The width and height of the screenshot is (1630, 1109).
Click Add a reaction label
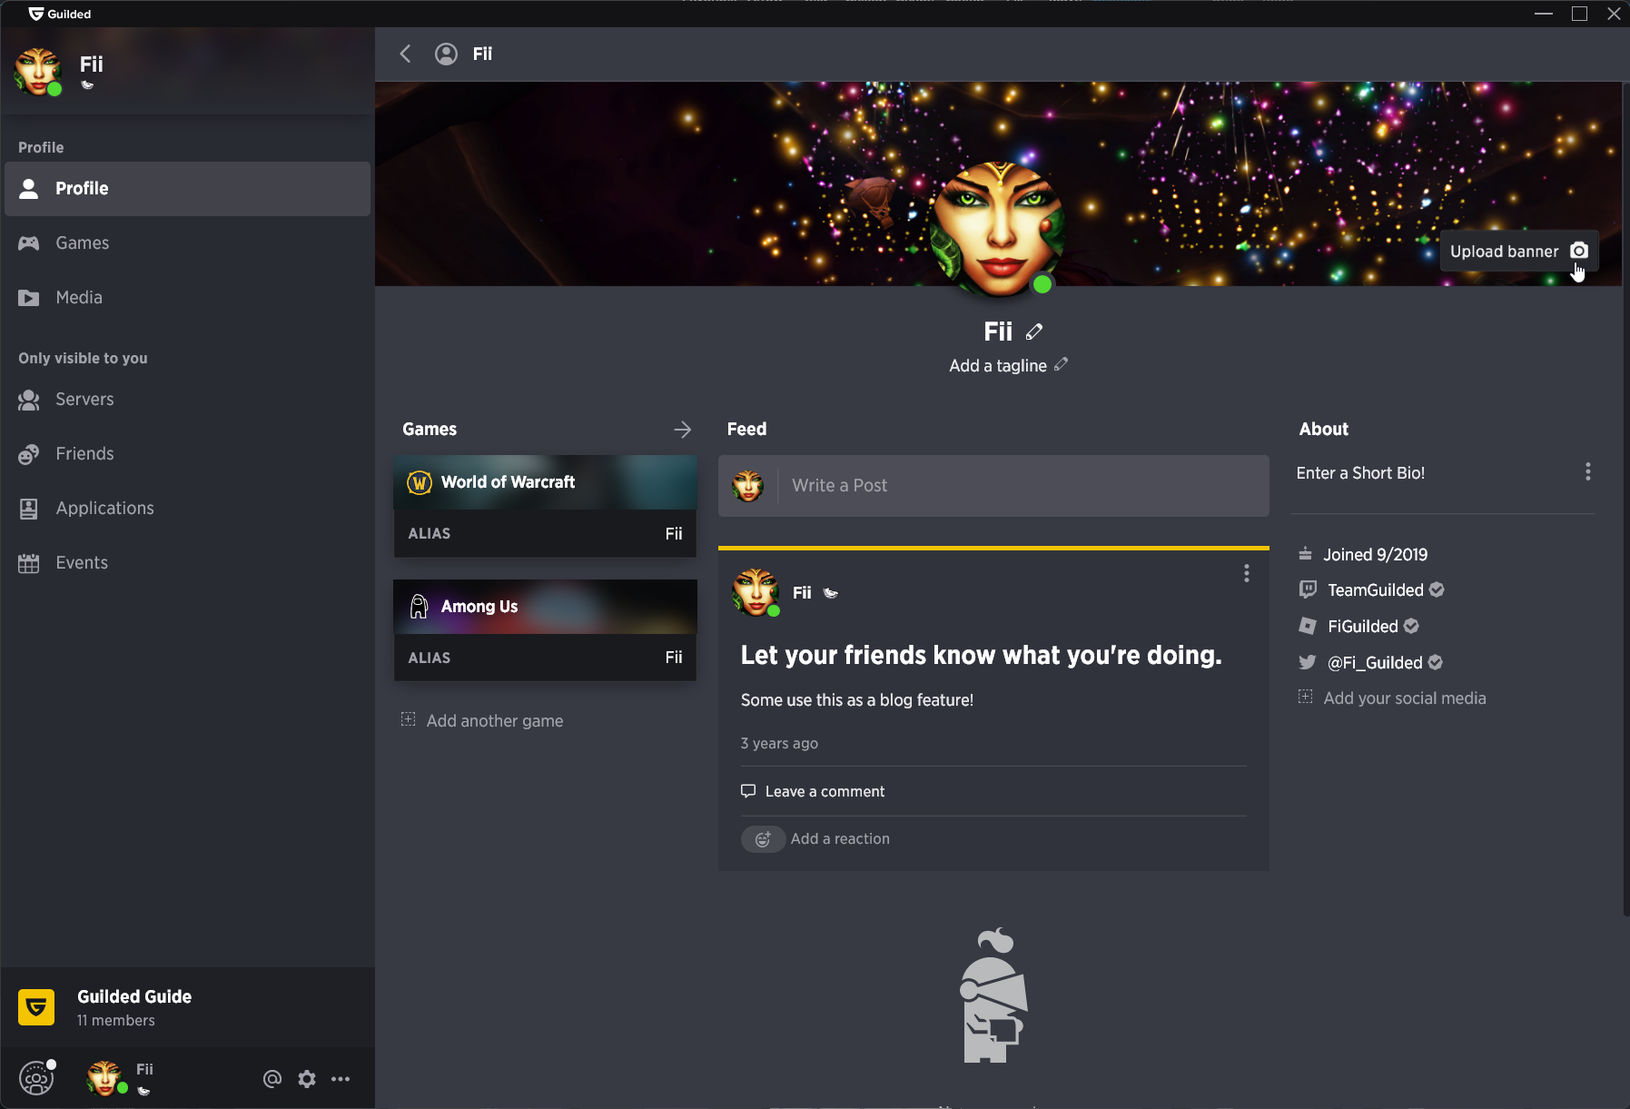click(840, 839)
